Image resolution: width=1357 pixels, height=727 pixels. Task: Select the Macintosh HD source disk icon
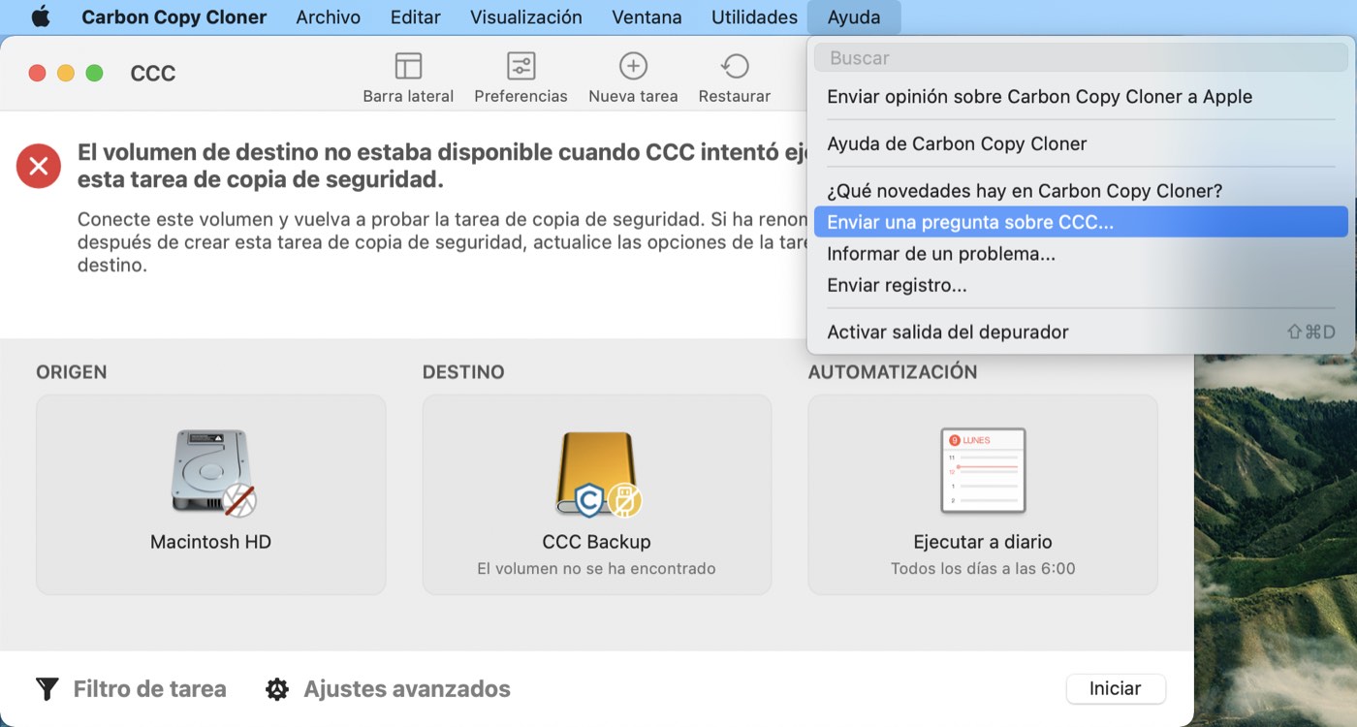click(x=211, y=473)
